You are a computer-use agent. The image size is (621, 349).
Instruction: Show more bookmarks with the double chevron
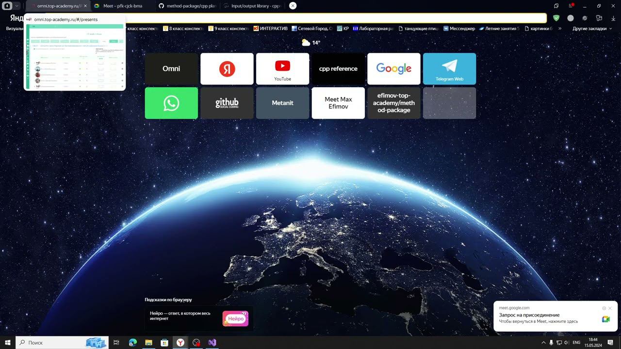pyautogui.click(x=560, y=29)
